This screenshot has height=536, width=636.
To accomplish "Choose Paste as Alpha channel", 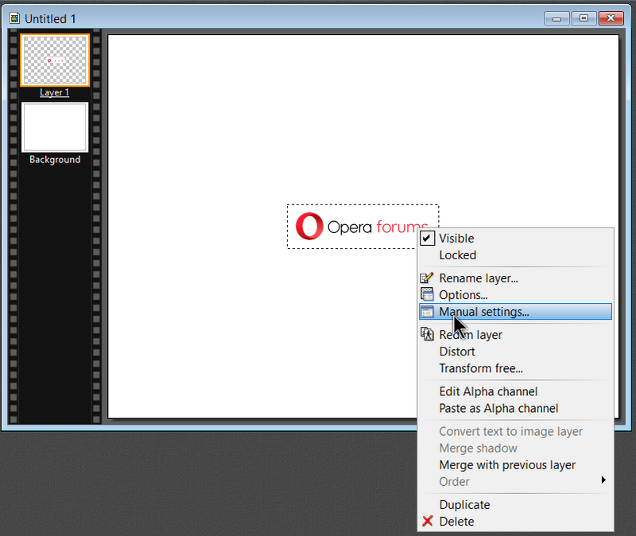I will [x=498, y=408].
